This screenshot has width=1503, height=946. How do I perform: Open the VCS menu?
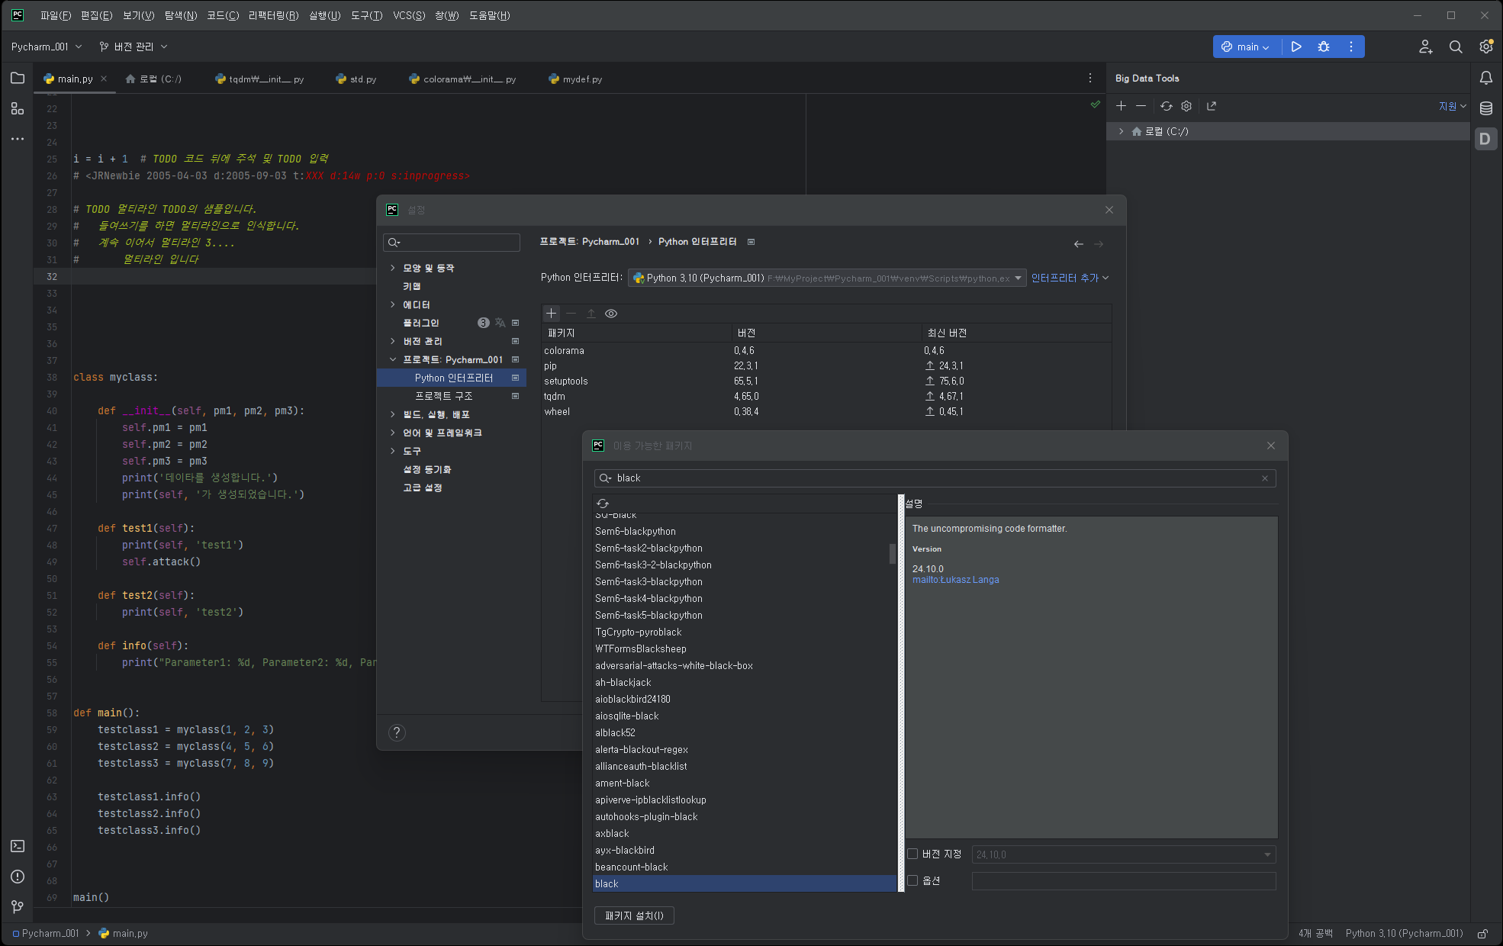(409, 15)
